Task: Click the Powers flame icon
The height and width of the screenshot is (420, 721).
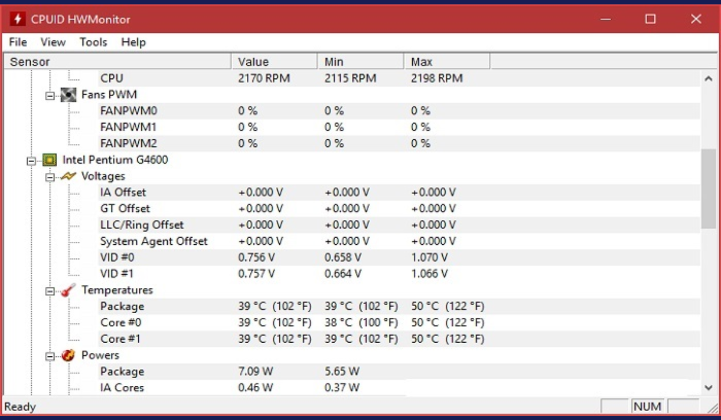Action: click(68, 356)
